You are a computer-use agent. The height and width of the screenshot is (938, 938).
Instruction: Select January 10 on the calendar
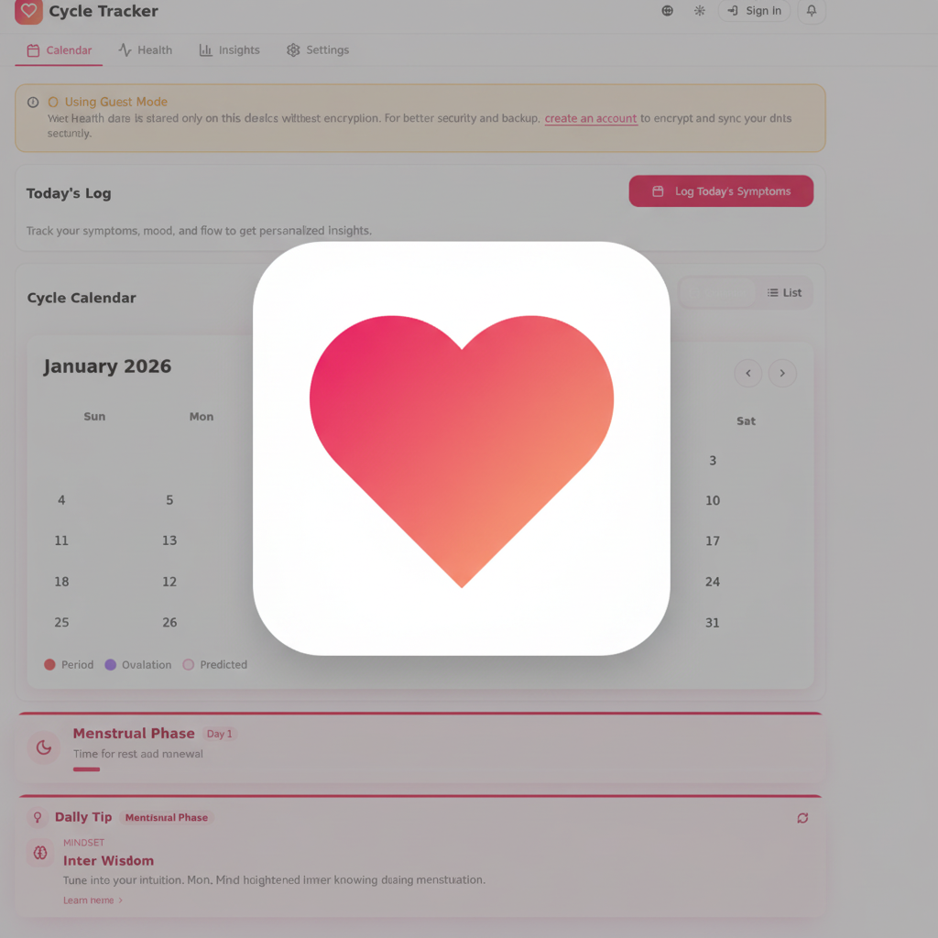[713, 501]
